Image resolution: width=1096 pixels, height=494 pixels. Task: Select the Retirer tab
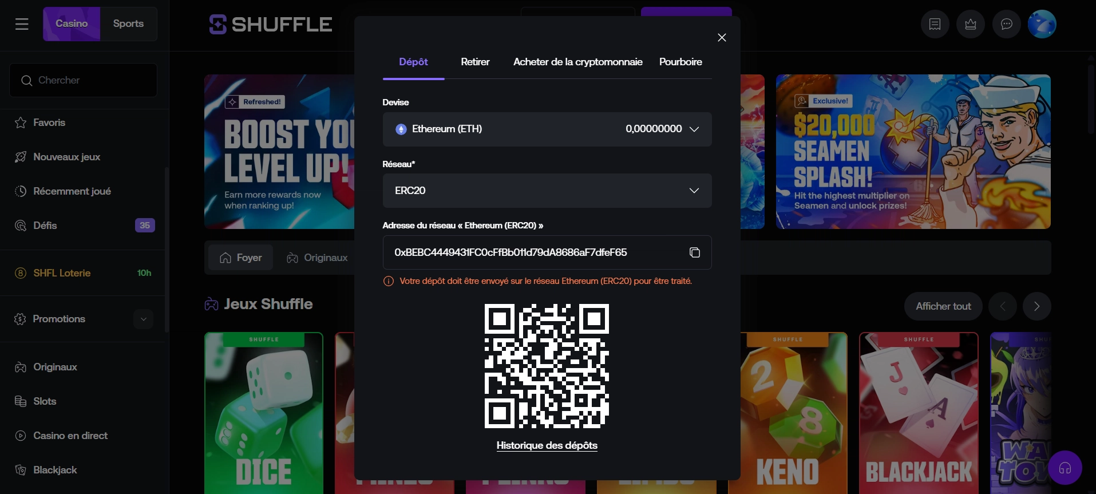pos(475,62)
